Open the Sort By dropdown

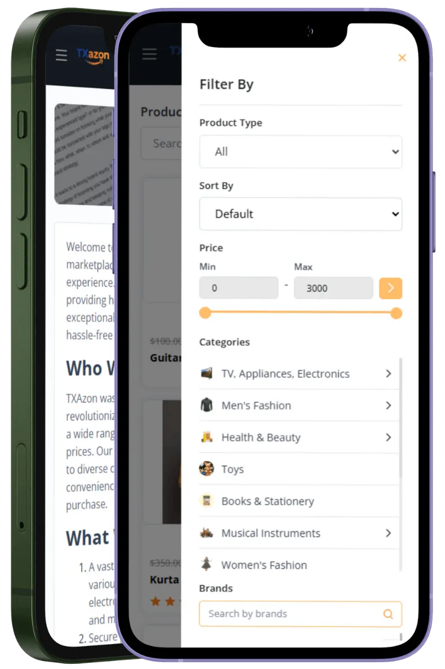pyautogui.click(x=300, y=214)
